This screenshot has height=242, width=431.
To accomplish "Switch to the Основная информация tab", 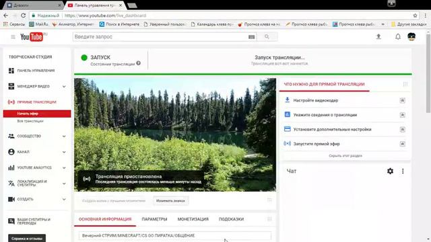I will click(x=105, y=219).
